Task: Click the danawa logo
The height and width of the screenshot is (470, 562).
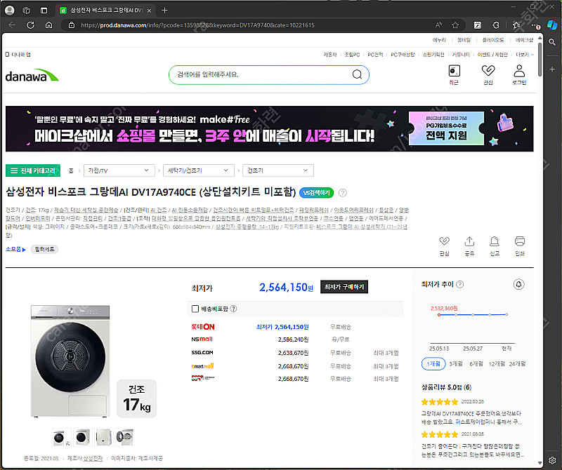Action: 32,76
